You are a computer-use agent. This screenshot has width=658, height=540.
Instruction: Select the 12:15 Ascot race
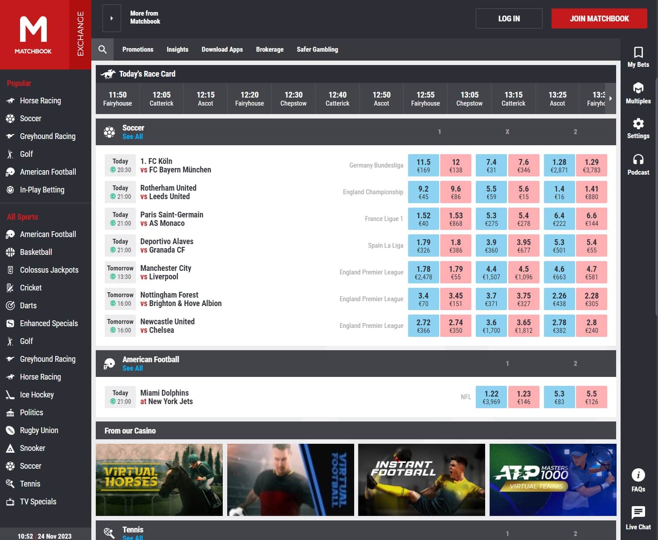click(205, 98)
